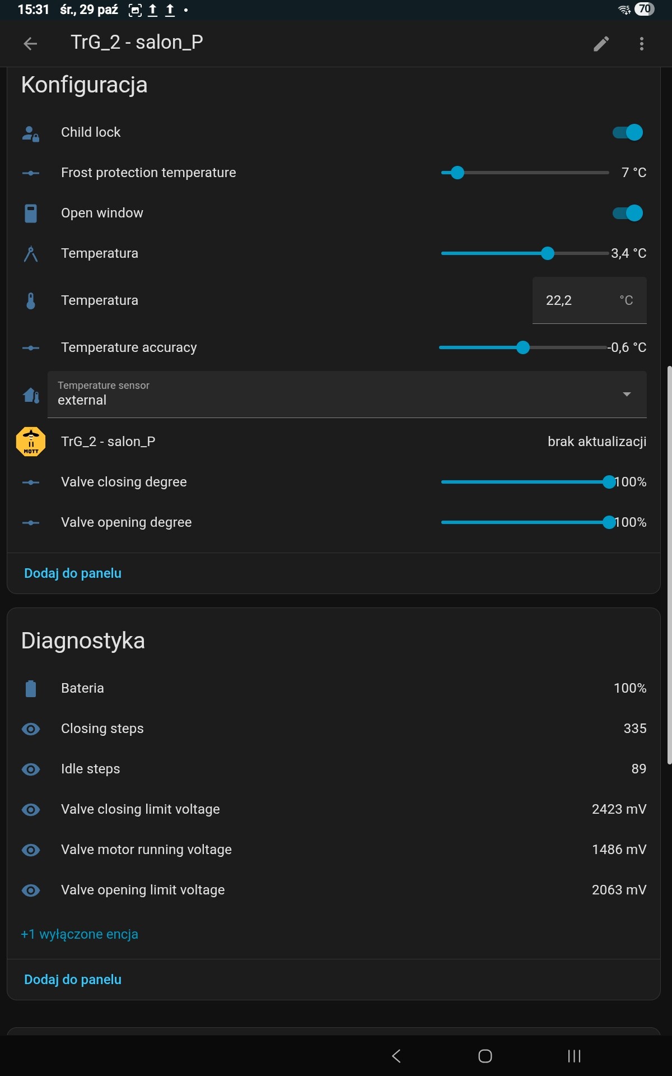Image resolution: width=672 pixels, height=1076 pixels.
Task: Expand the Temperature sensor dropdown
Action: pyautogui.click(x=347, y=395)
